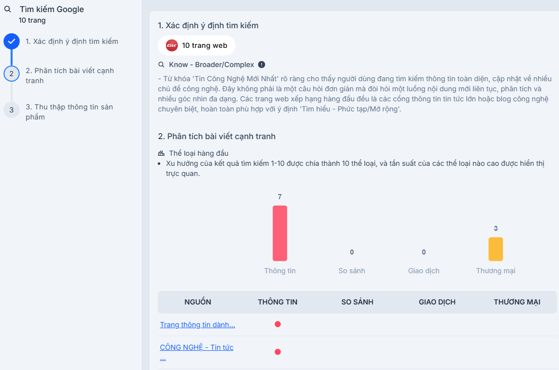Click the magnifier icon before Know - Broader/Complex
Screen dimensions: 559x370
[161, 65]
